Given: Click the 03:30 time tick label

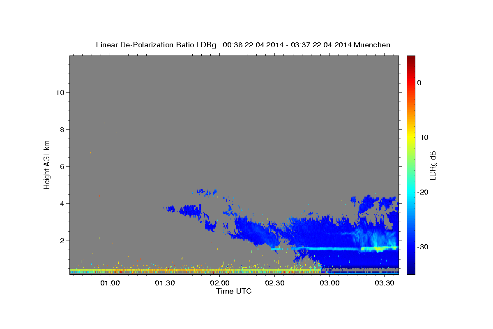Looking at the screenshot, I should click(x=385, y=283).
